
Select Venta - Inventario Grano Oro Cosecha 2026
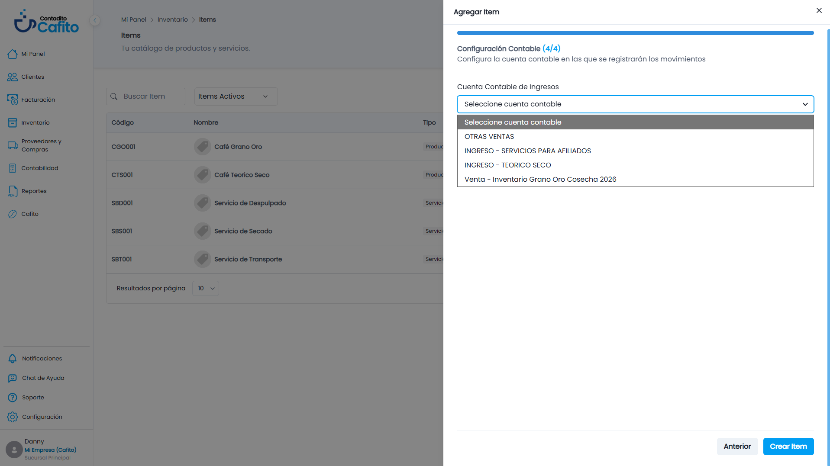tap(635, 180)
